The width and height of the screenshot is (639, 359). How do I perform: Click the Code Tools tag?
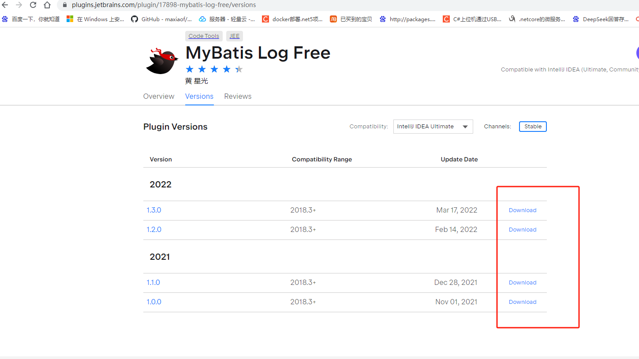tap(204, 36)
